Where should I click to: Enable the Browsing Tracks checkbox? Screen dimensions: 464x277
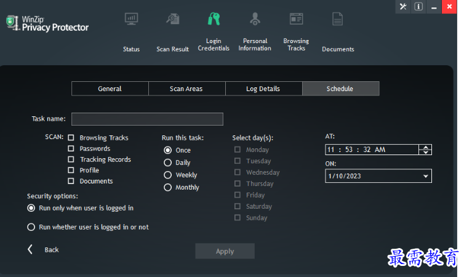pos(71,138)
